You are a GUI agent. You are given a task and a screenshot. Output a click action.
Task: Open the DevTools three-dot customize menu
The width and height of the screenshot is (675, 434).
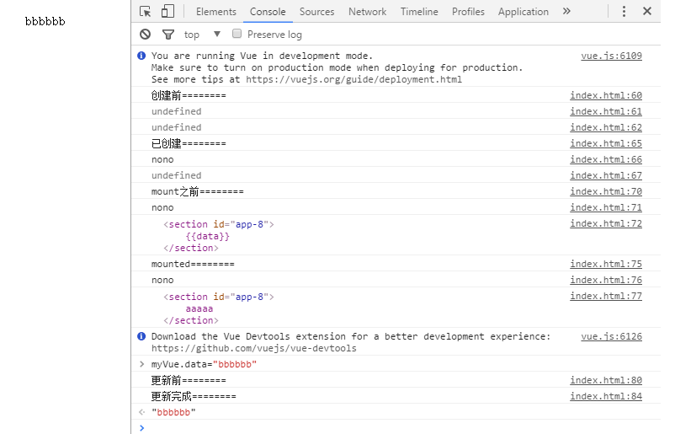coord(624,11)
